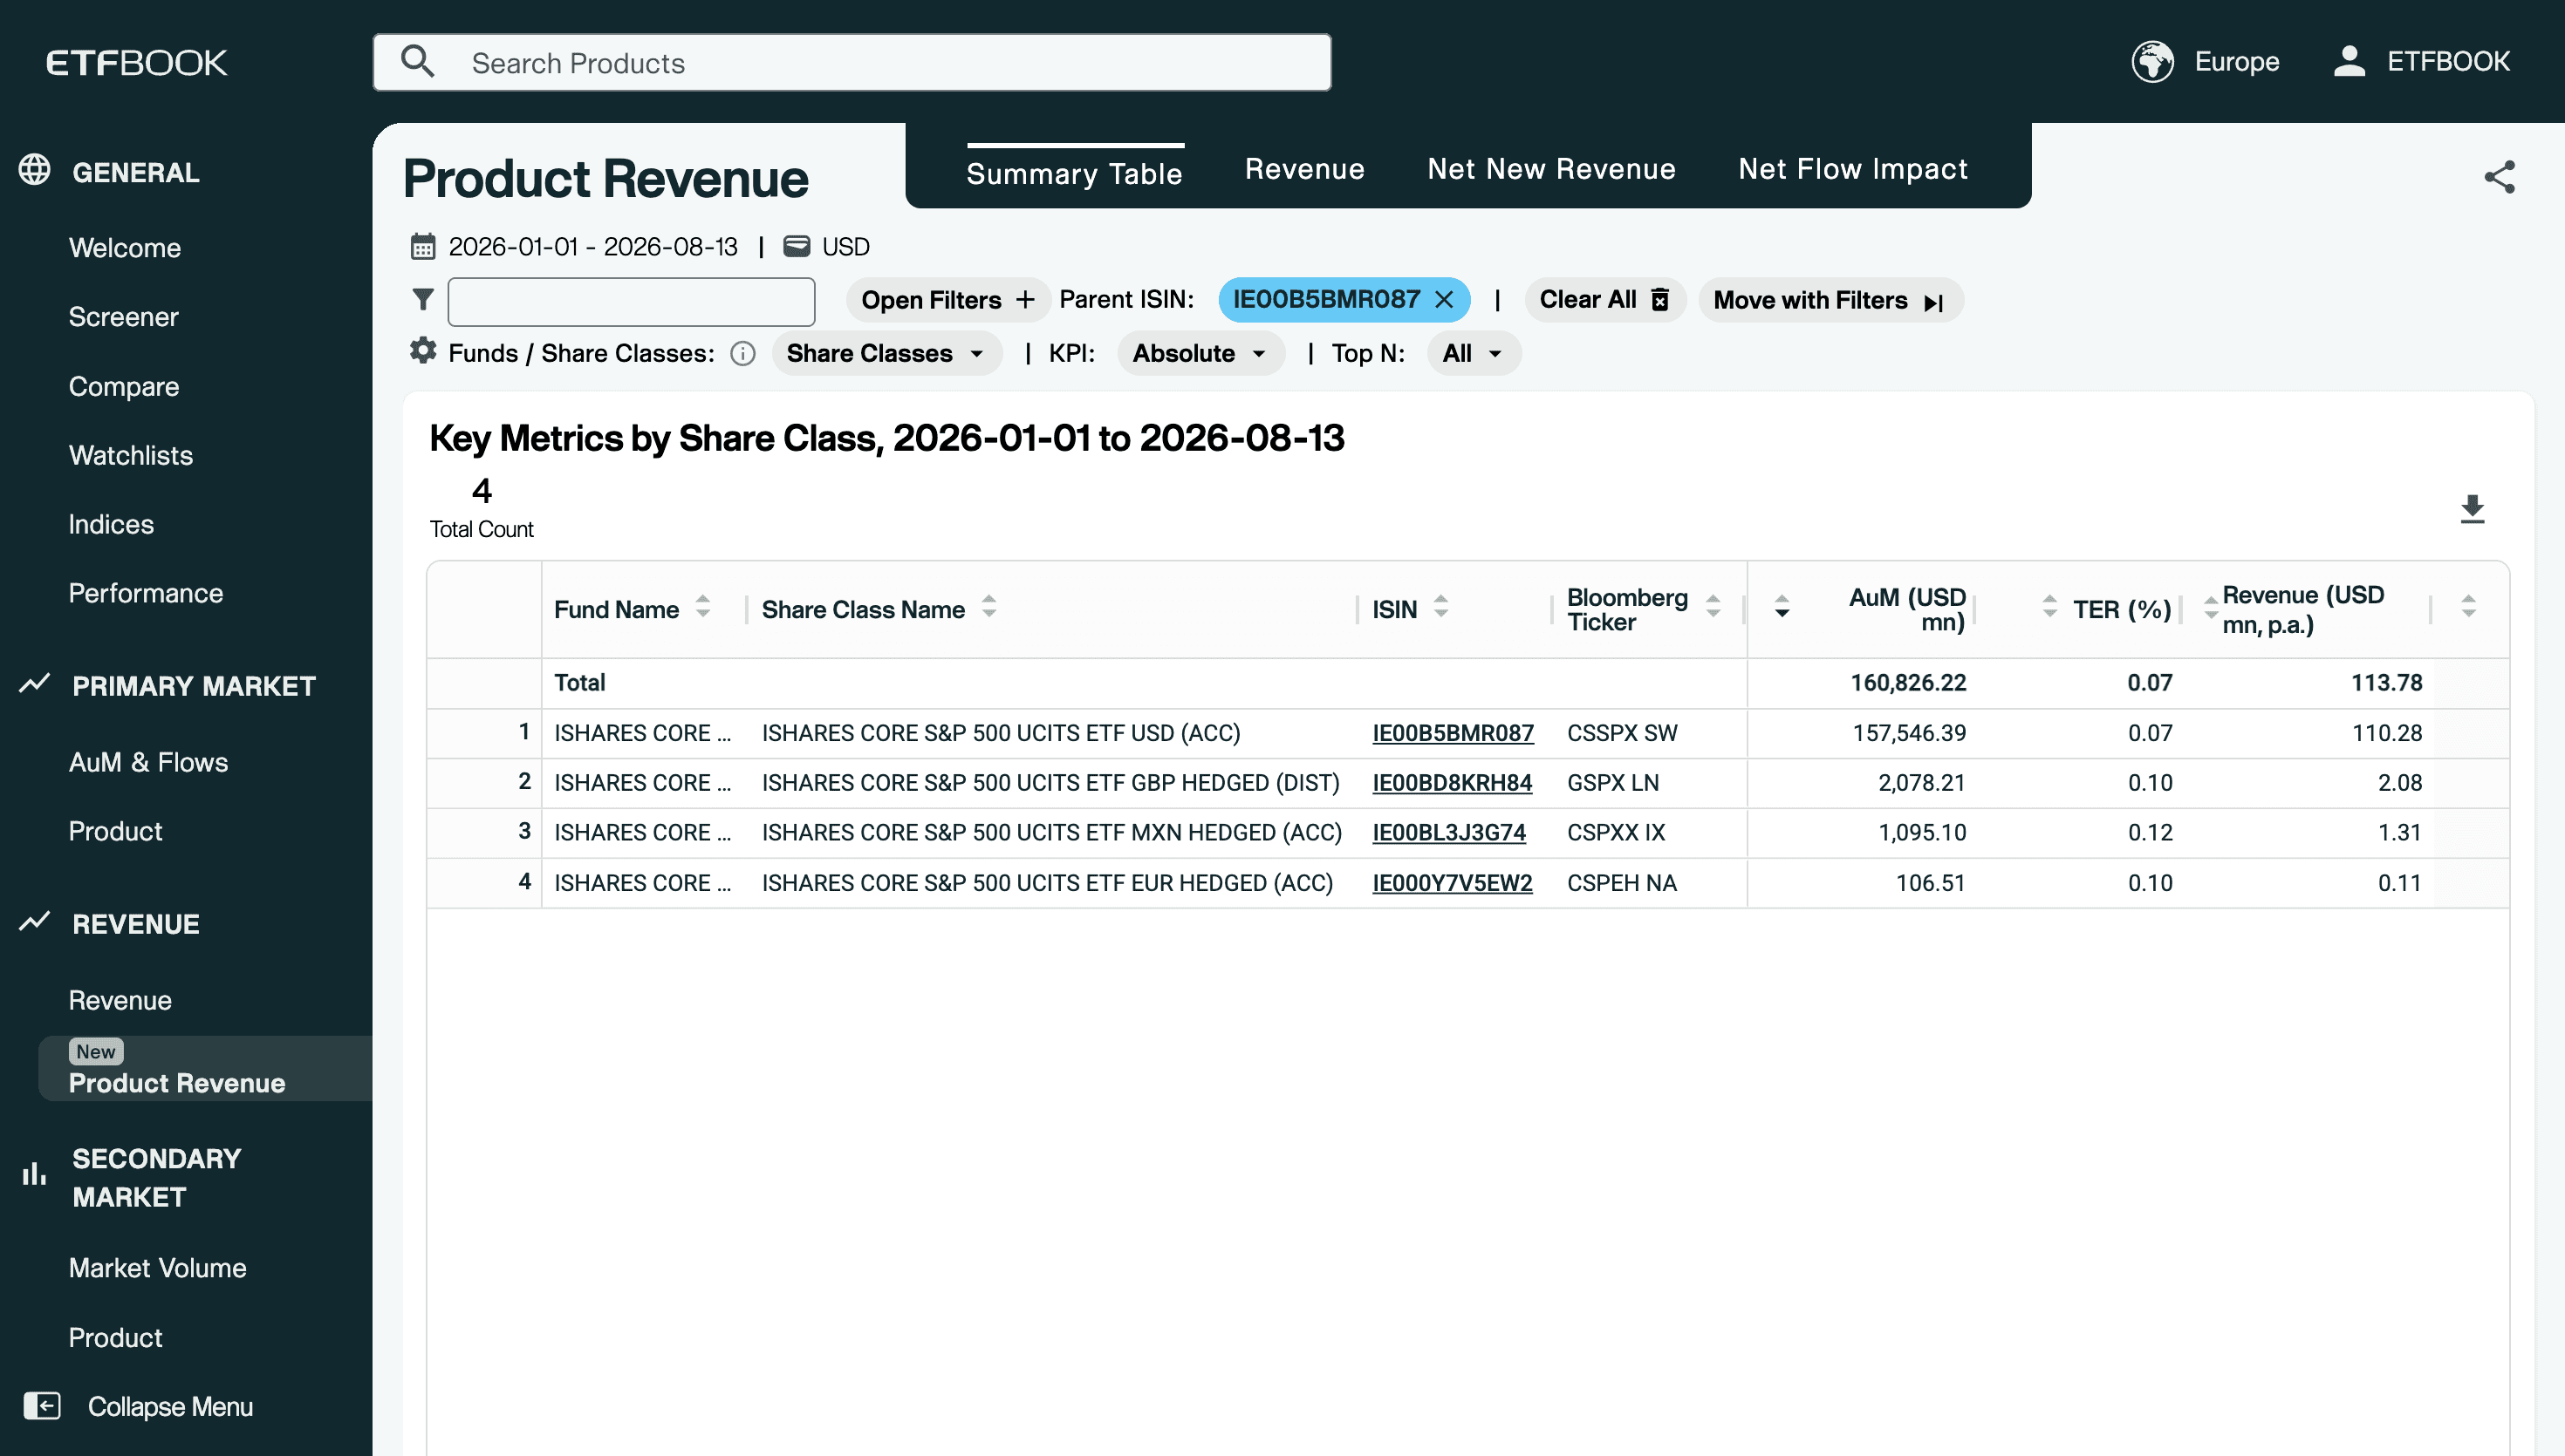The width and height of the screenshot is (2565, 1456).
Task: Open Performance in the sidebar
Action: [146, 593]
